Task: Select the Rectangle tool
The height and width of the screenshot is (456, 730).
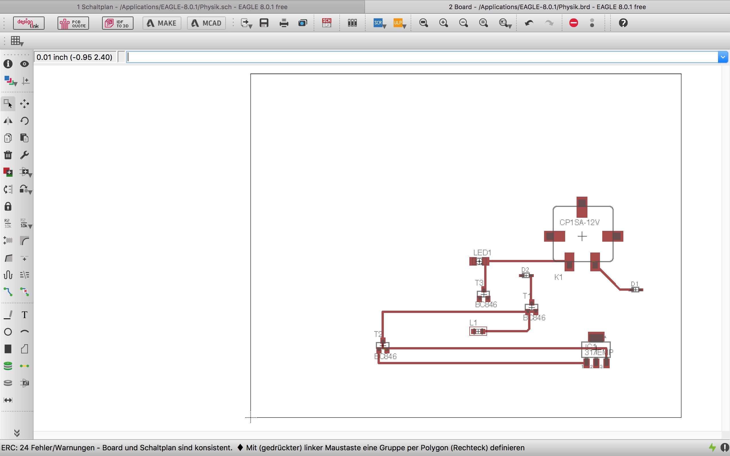Action: click(x=8, y=349)
